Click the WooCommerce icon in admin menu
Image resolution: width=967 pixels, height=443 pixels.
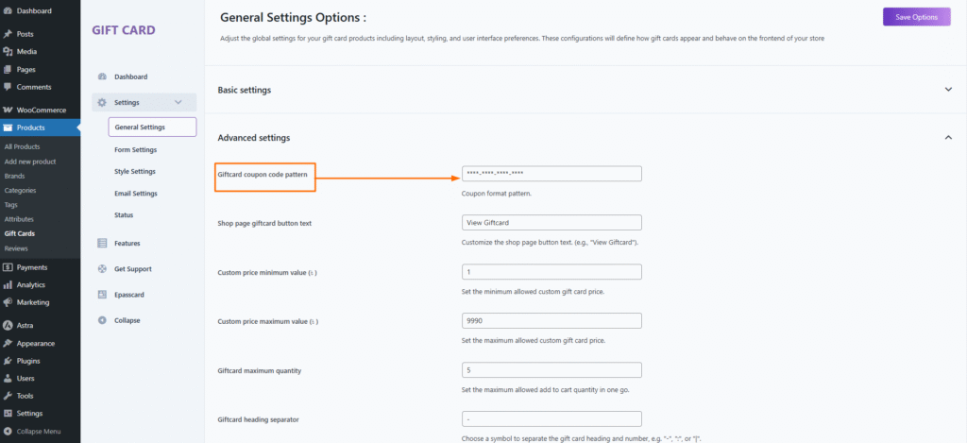[x=8, y=110]
